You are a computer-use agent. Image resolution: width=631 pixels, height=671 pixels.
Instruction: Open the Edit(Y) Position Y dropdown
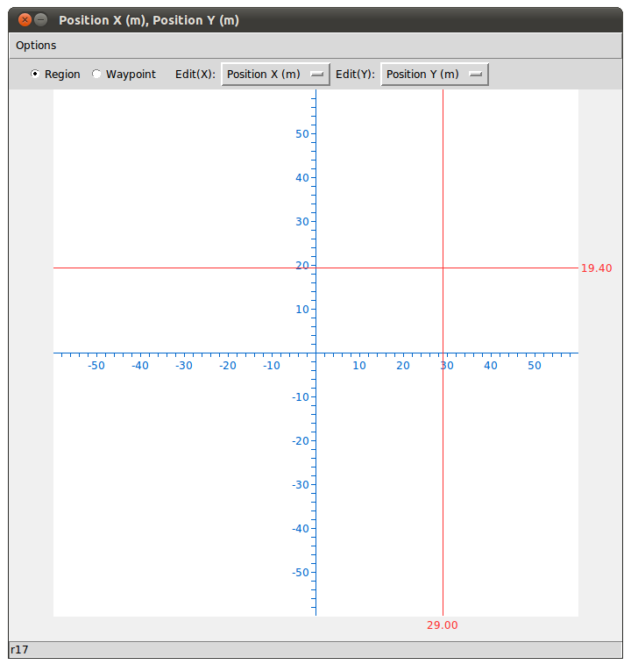click(435, 75)
